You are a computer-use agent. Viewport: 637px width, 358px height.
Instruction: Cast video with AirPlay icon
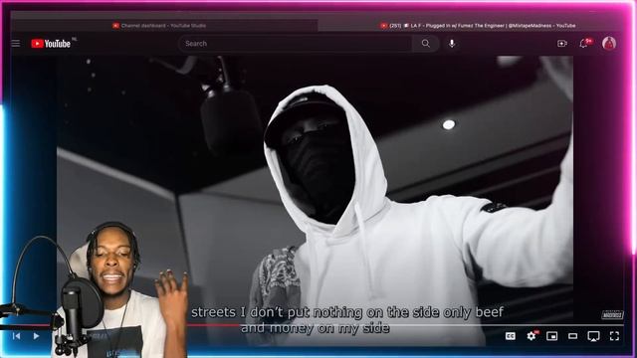pyautogui.click(x=593, y=336)
